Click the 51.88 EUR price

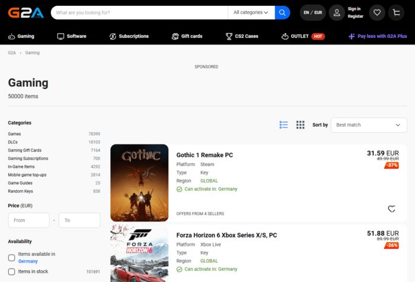(383, 233)
